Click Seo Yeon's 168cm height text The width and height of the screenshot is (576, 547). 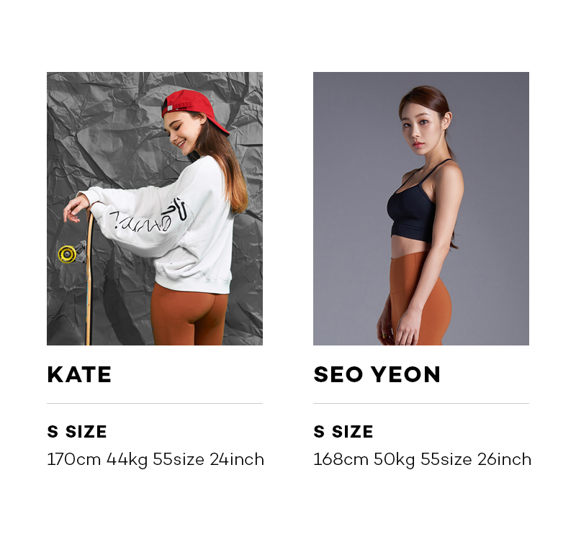click(341, 460)
